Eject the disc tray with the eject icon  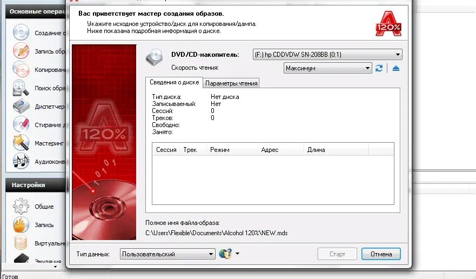click(395, 68)
